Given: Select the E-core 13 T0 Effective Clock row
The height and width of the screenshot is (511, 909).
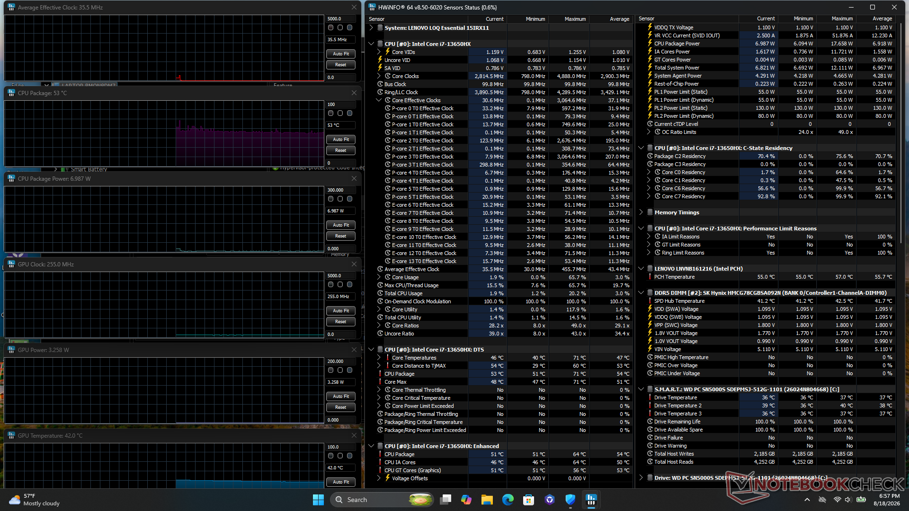Looking at the screenshot, I should 500,261.
